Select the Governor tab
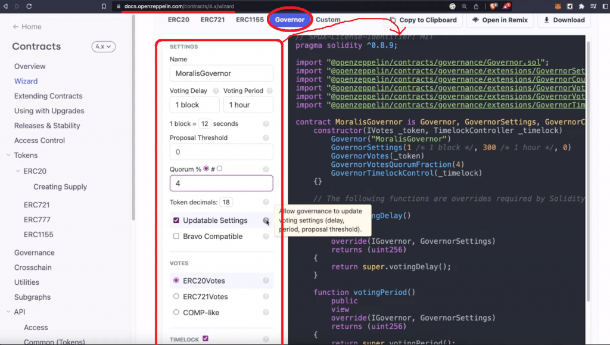610x345 pixels. tap(290, 20)
